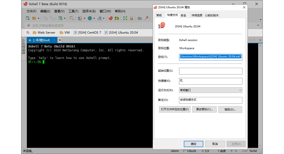Open the 编辑(E) menu
Viewport: 284px width, 154px height.
coord(45,11)
